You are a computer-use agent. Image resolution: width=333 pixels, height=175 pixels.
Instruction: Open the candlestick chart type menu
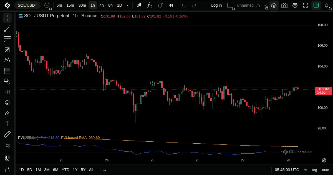click(x=139, y=5)
